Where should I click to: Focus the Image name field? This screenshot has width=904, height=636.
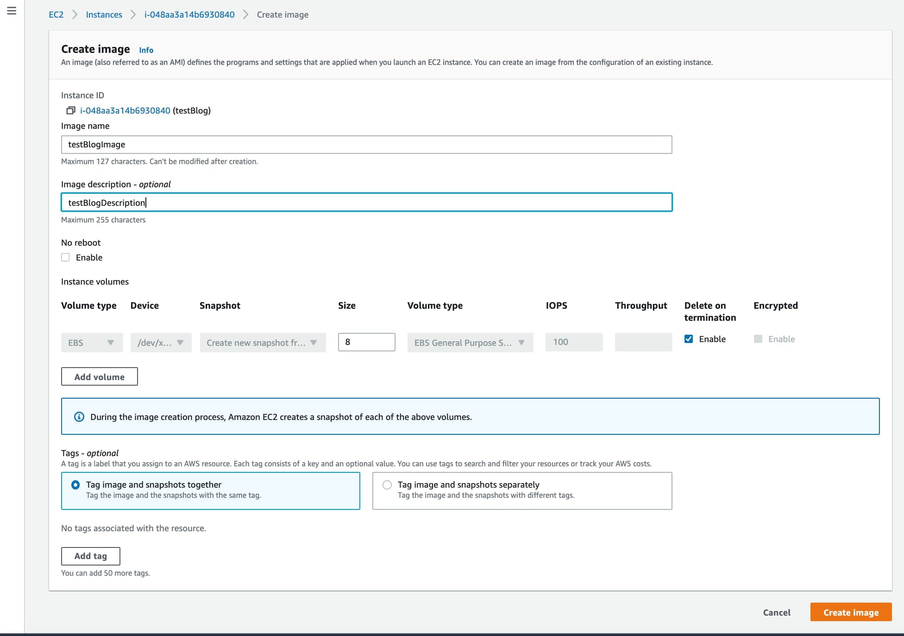(366, 145)
